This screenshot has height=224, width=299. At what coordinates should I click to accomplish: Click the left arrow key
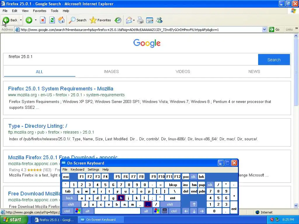click(x=186, y=211)
